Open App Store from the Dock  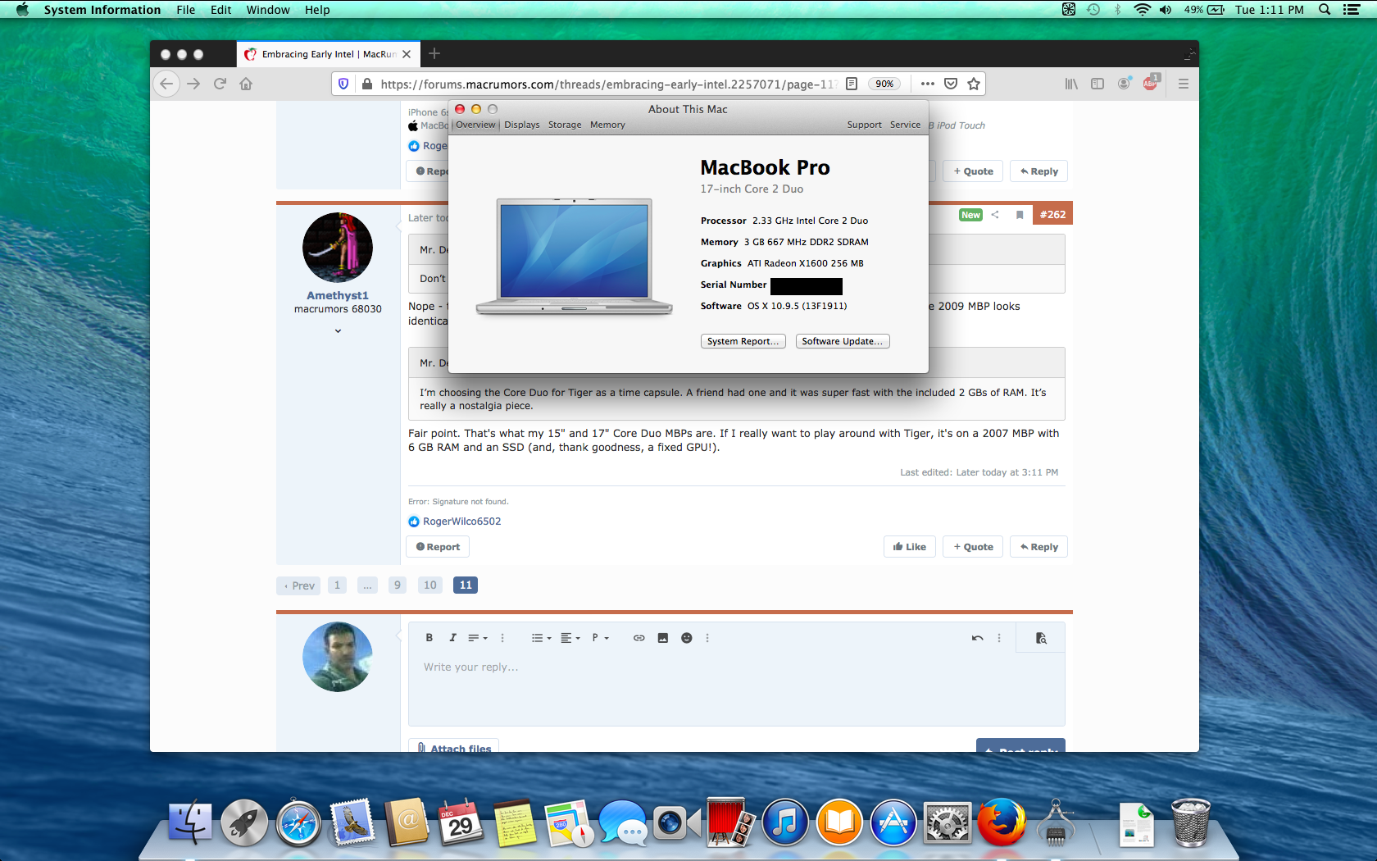pyautogui.click(x=893, y=822)
